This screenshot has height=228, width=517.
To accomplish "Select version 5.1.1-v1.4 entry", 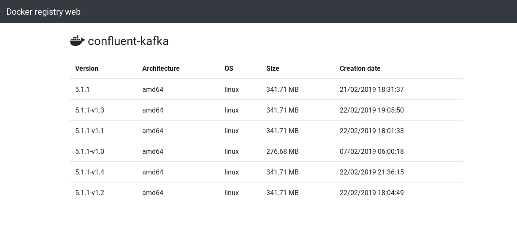I will (89, 172).
